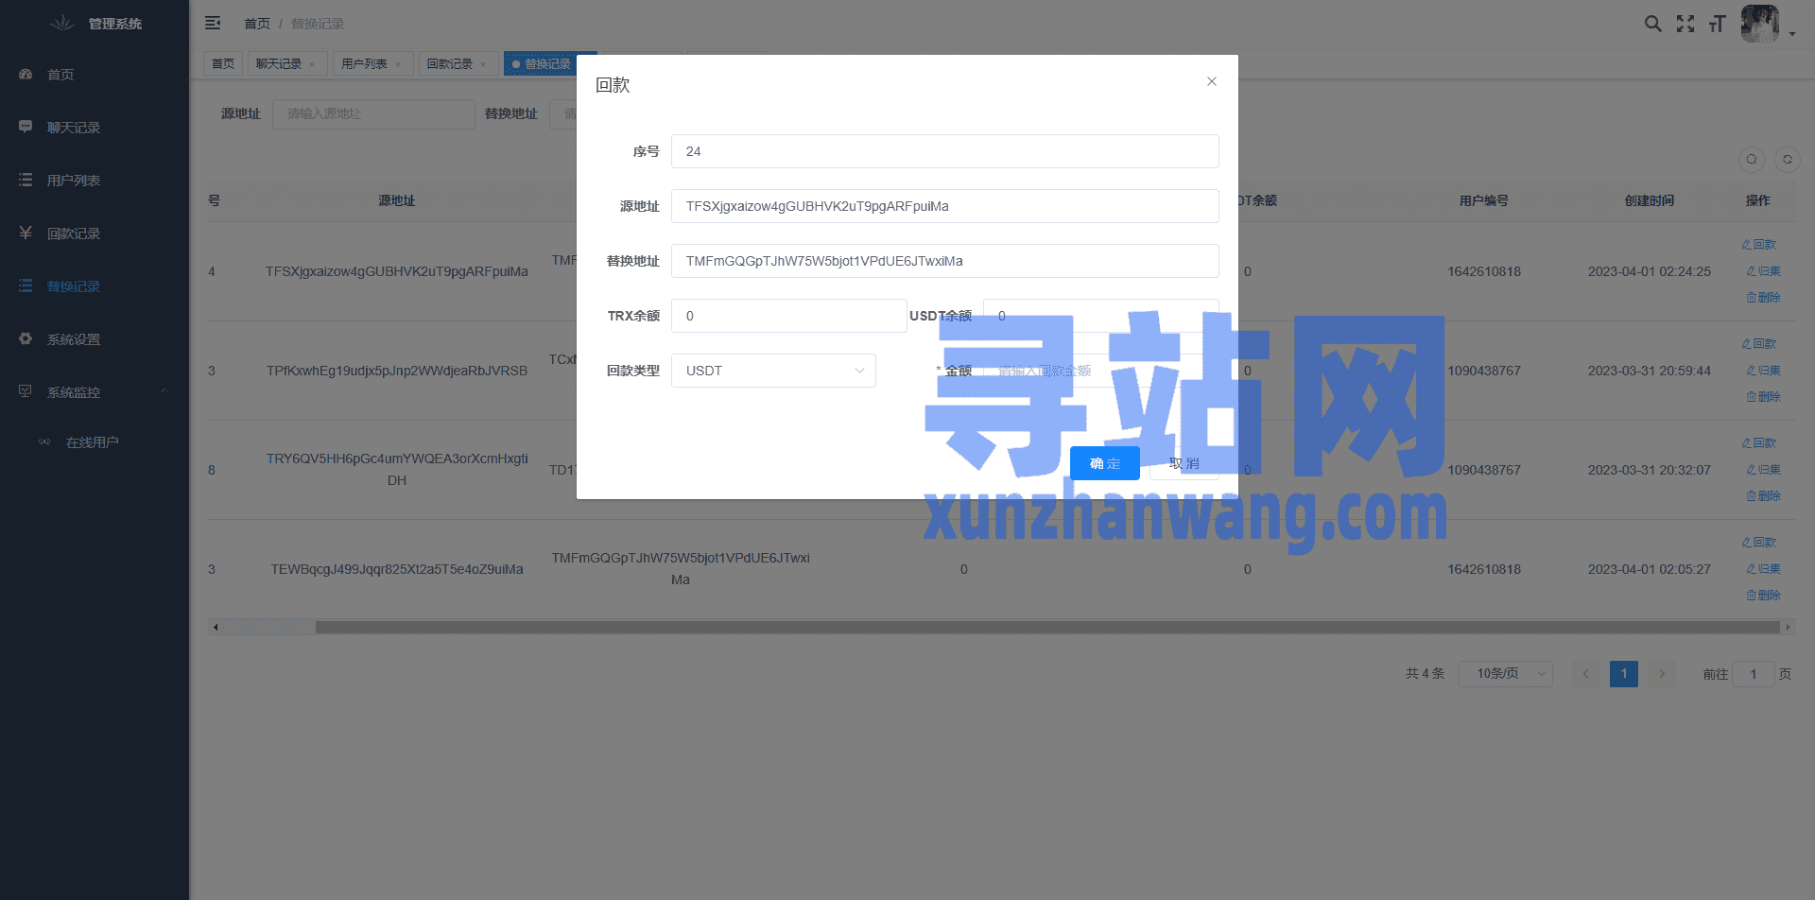Open the 10条/页 page size dropdown

click(x=1505, y=674)
